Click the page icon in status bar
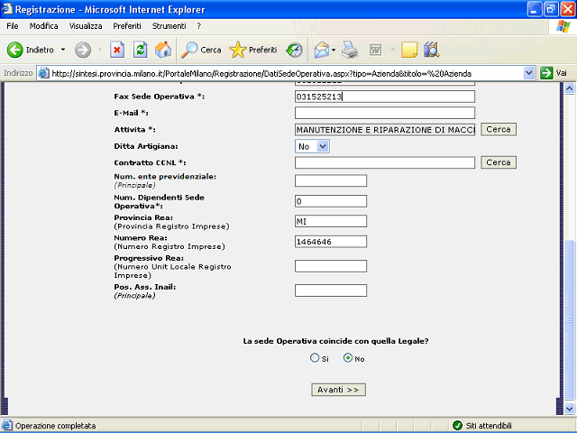This screenshot has width=577, height=433. tap(7, 426)
